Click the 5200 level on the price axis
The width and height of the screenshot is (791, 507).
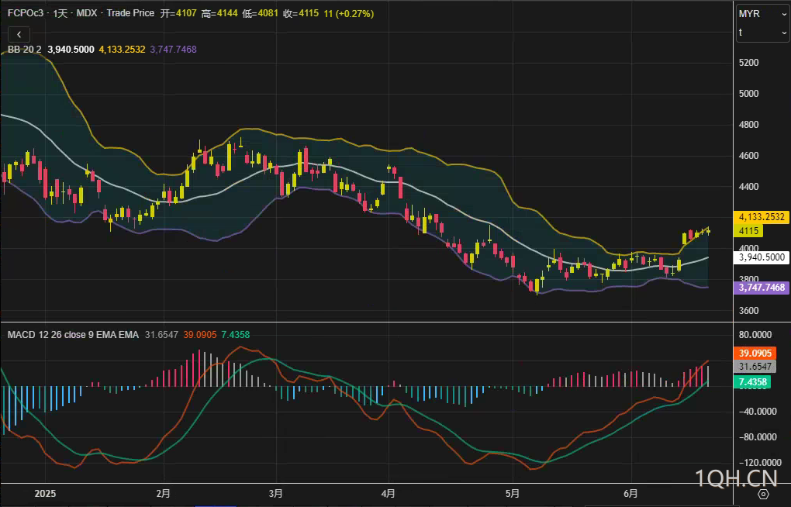748,62
